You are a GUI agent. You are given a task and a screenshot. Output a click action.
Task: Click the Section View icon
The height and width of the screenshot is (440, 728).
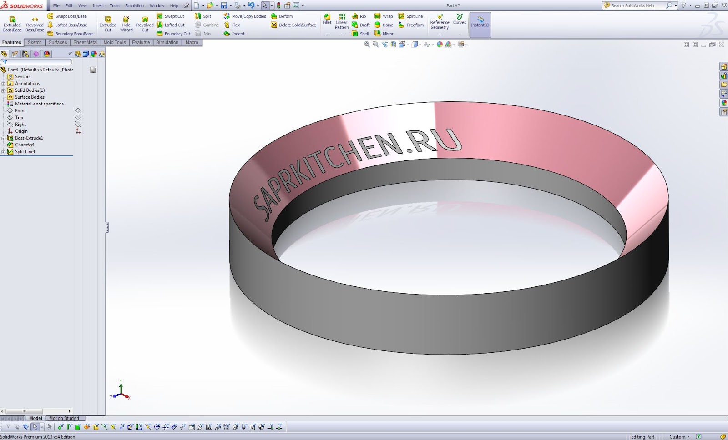coord(394,45)
